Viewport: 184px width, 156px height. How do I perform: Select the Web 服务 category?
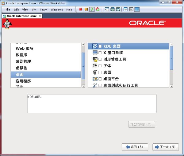46,49
